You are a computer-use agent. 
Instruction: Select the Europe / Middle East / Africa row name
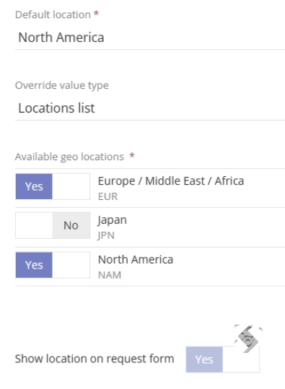[x=171, y=181]
